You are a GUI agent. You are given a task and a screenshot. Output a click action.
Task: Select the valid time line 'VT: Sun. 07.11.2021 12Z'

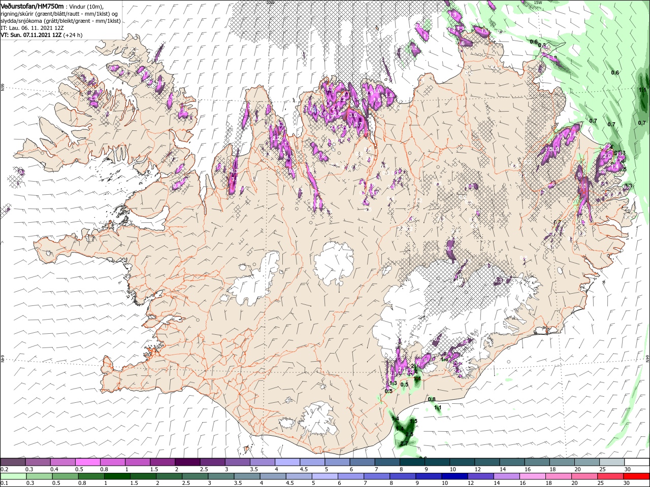pos(31,35)
